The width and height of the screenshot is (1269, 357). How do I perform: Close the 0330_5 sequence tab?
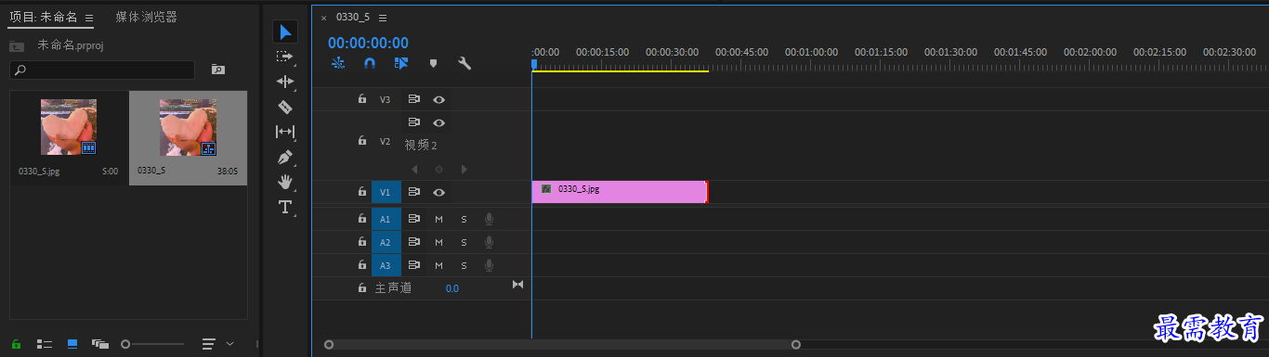tap(323, 18)
